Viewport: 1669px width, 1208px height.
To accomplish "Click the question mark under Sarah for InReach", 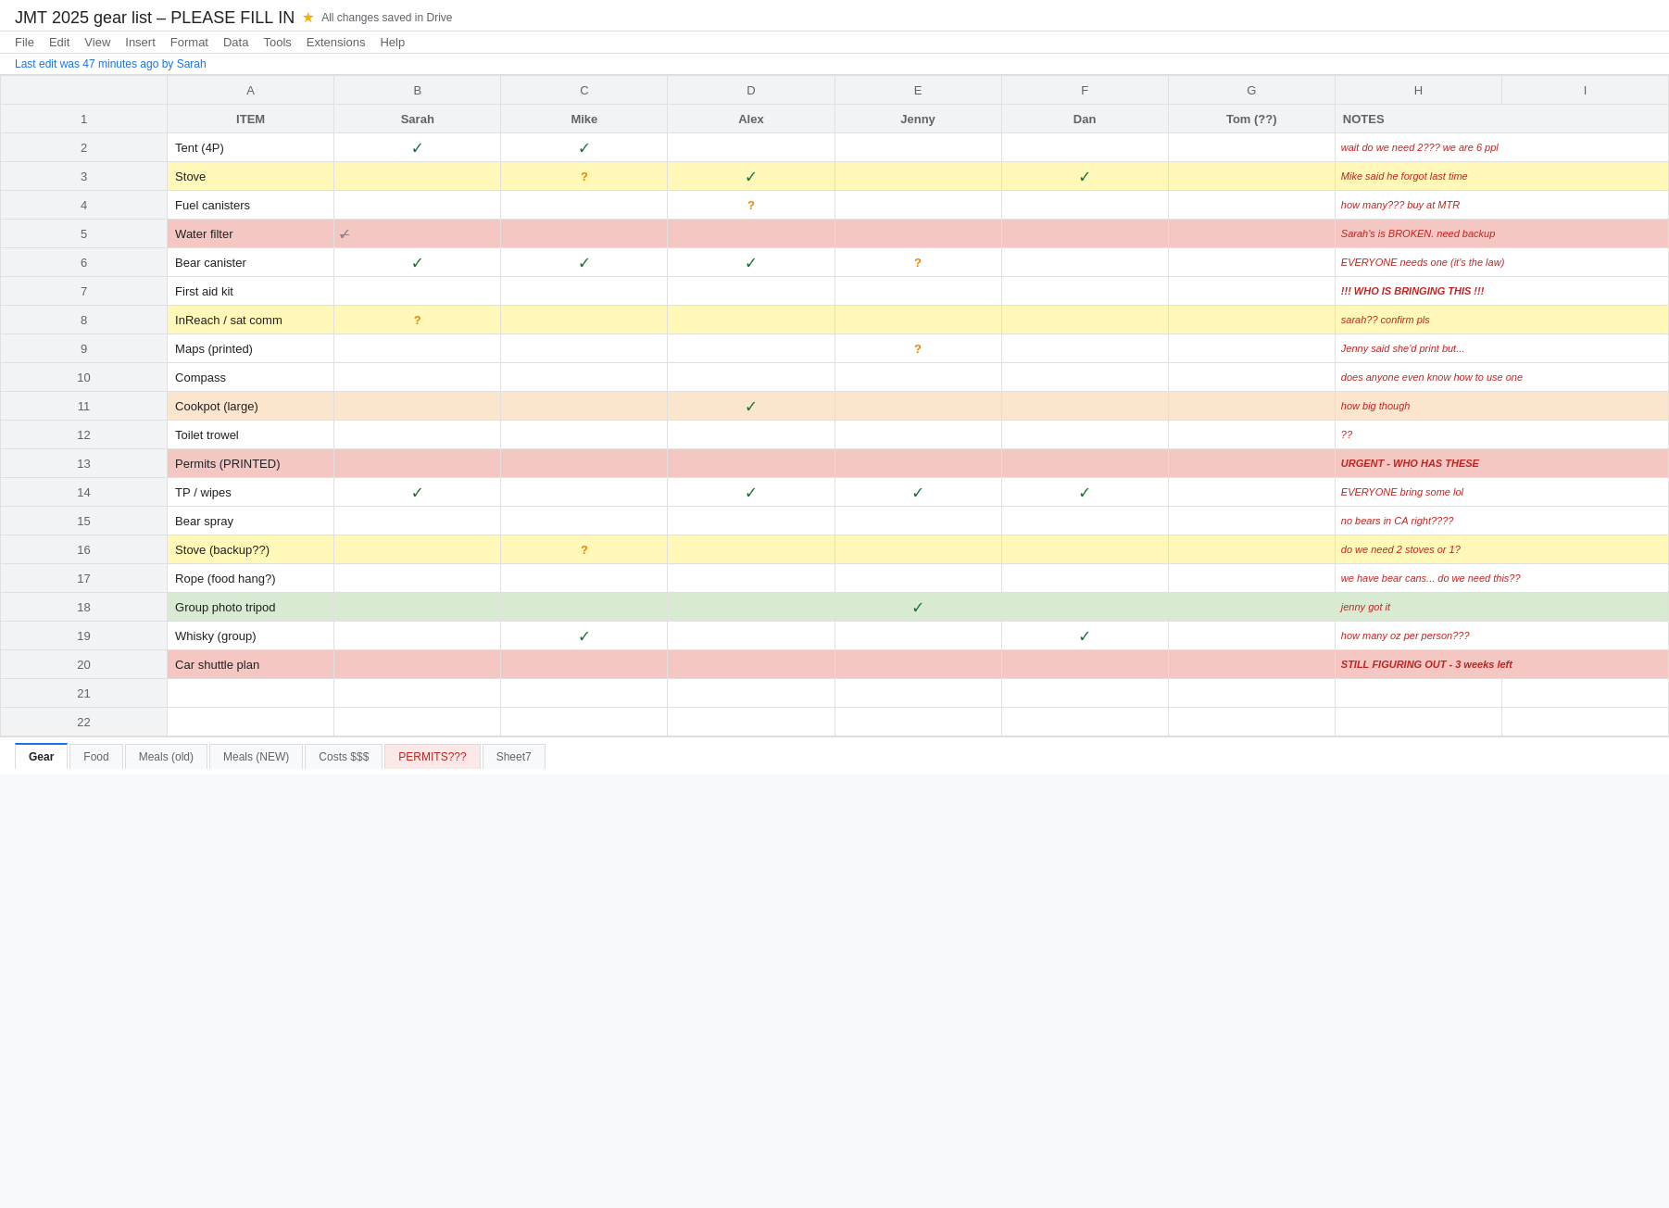I will [417, 320].
